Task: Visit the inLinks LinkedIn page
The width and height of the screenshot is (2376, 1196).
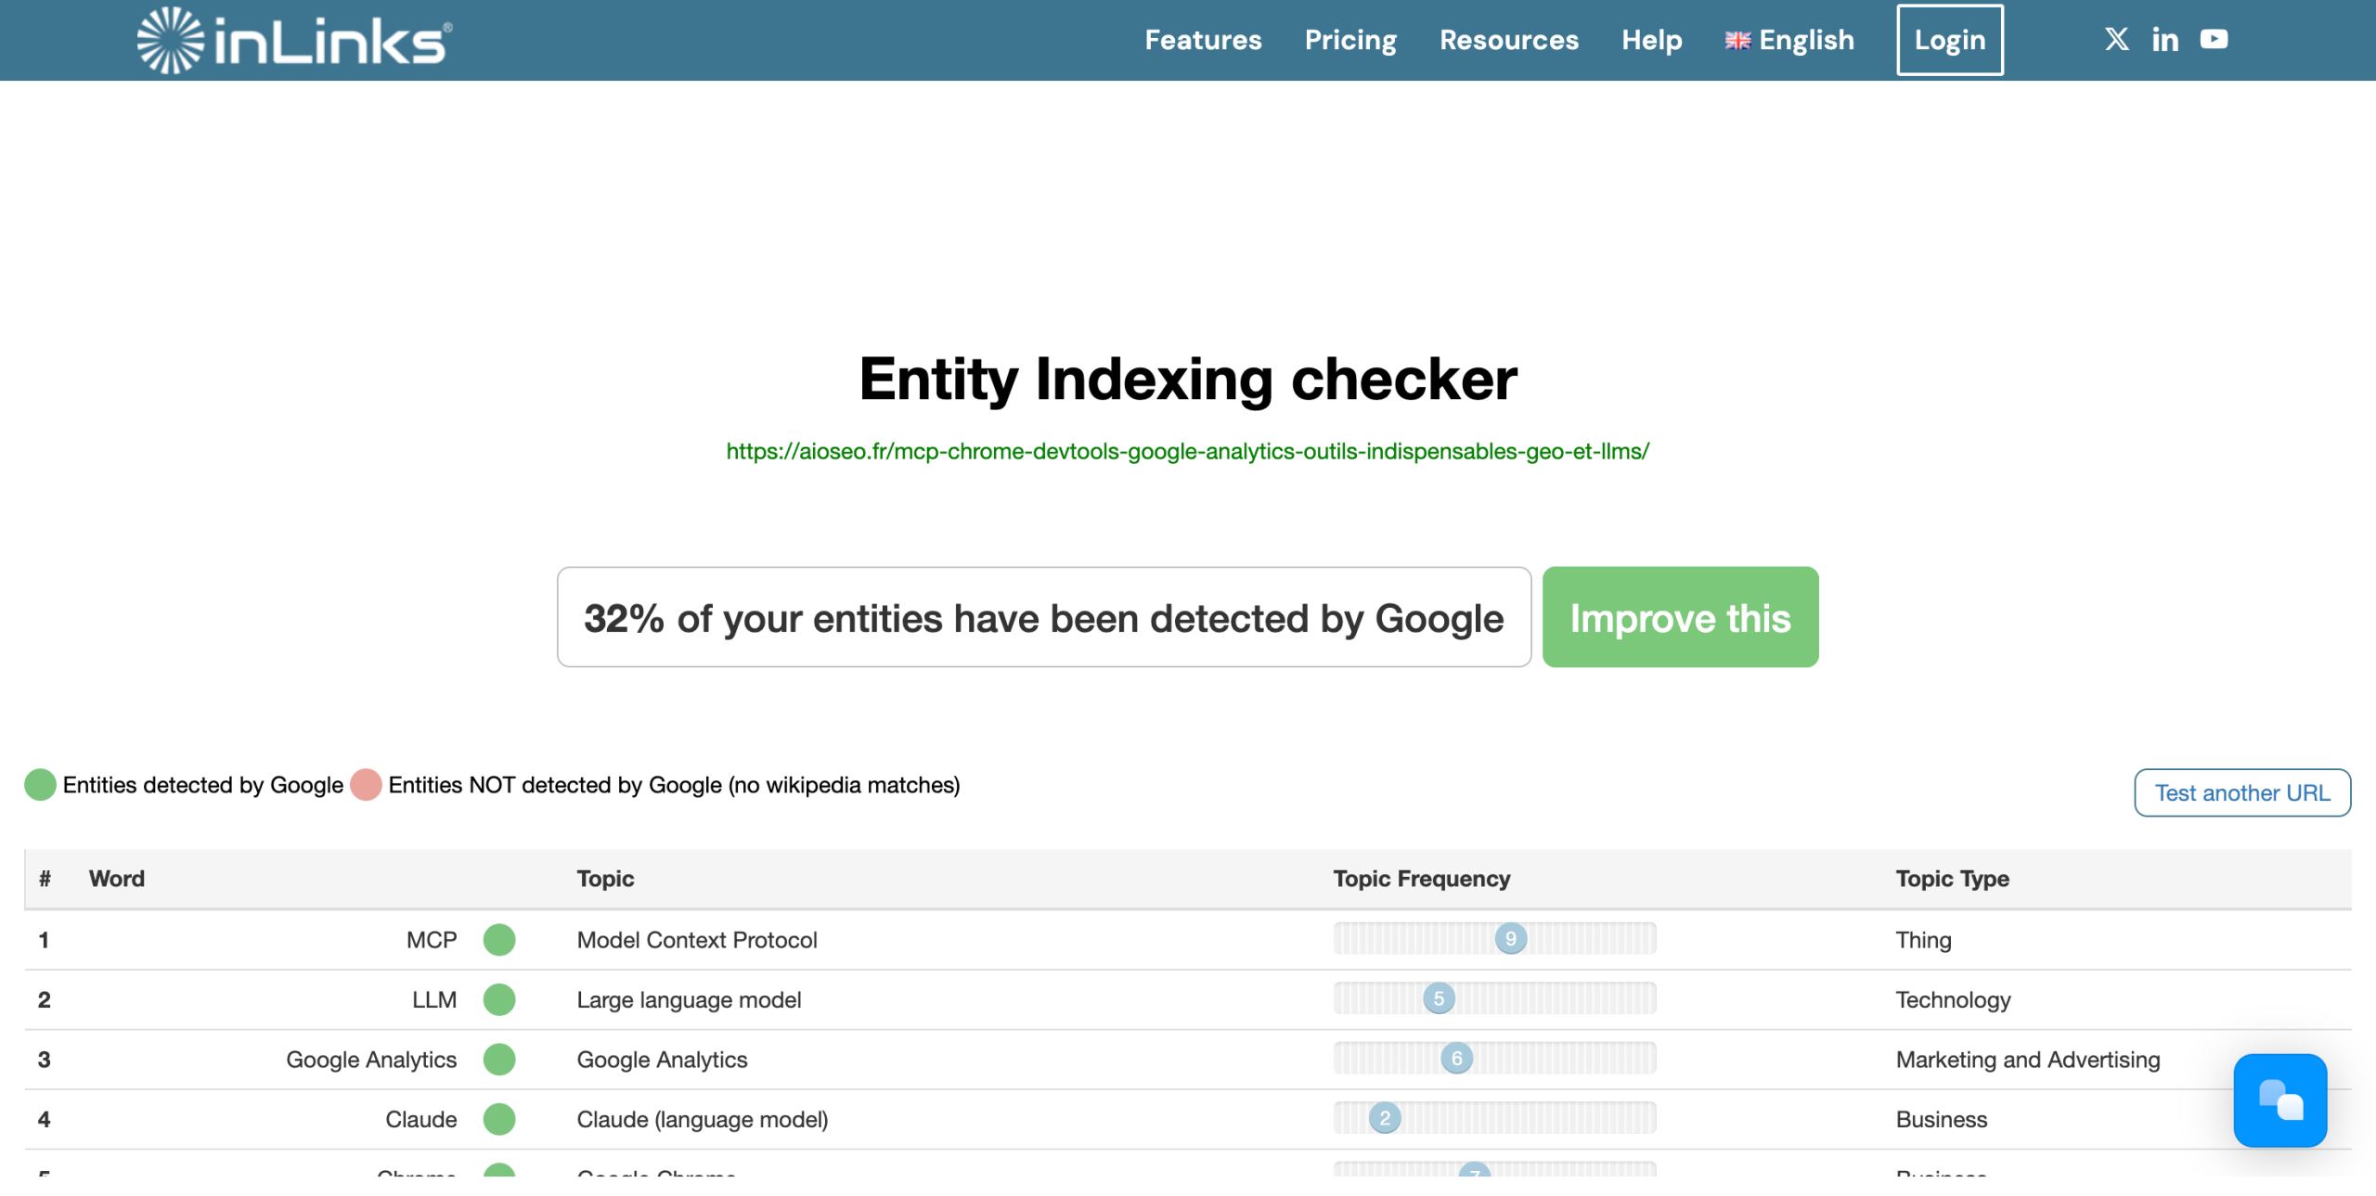Action: point(2165,39)
